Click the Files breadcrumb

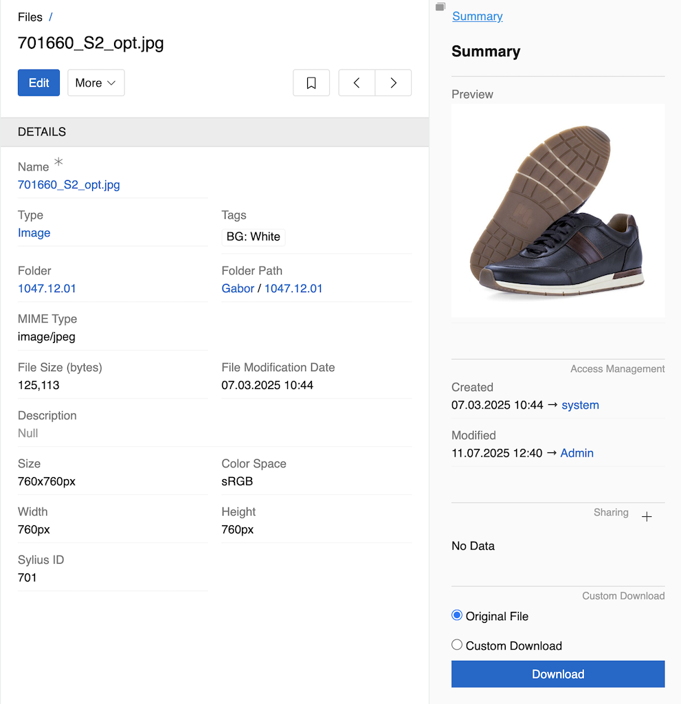tap(30, 17)
